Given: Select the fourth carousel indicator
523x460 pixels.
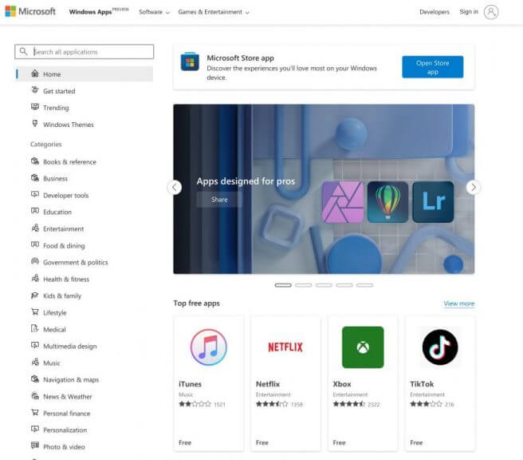Looking at the screenshot, I should [x=344, y=285].
